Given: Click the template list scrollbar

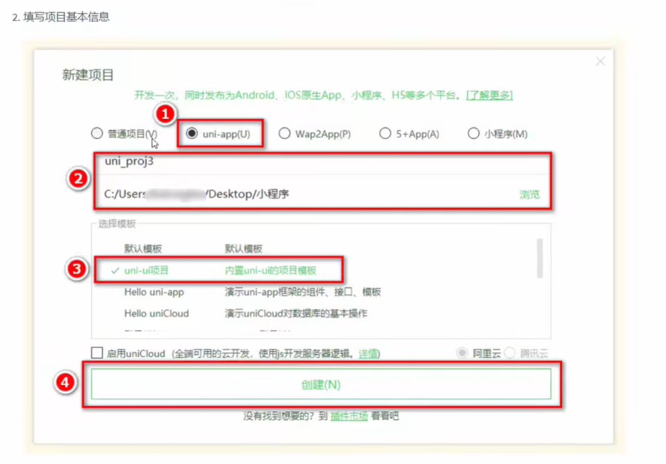Looking at the screenshot, I should 540,258.
